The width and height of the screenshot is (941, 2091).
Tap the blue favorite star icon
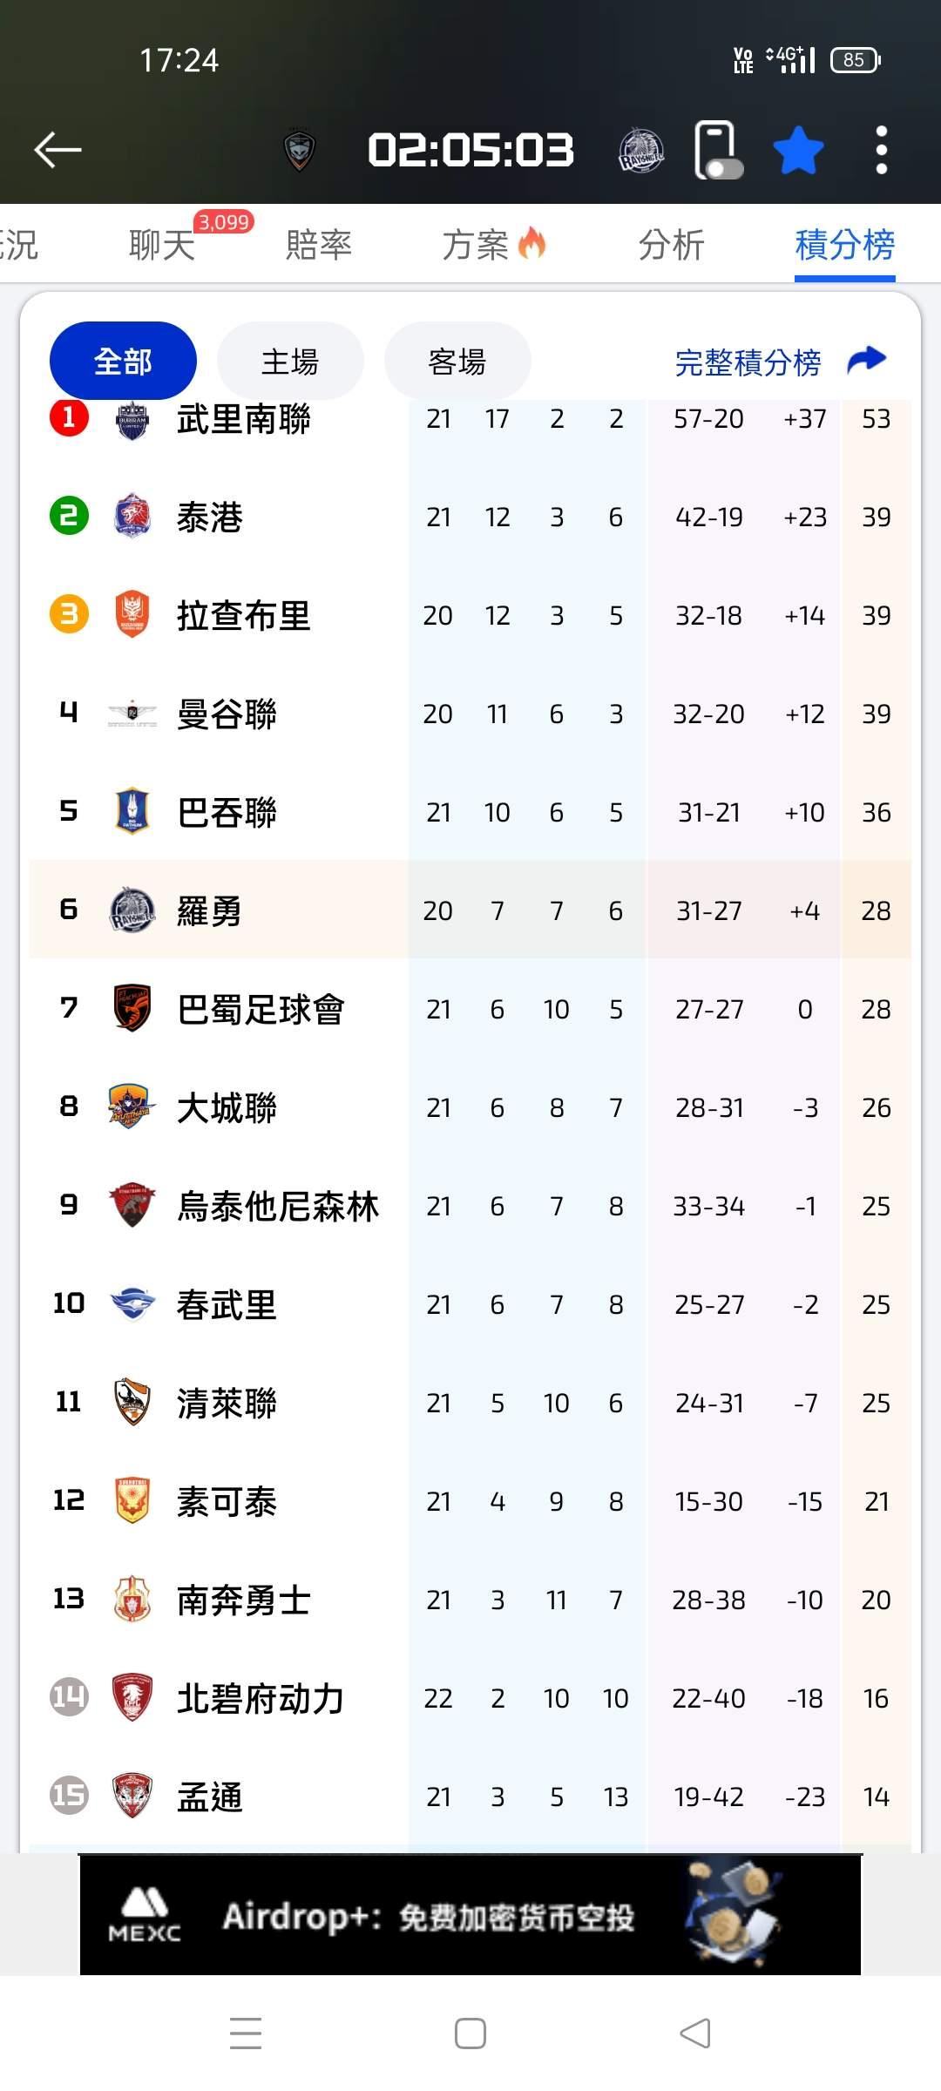pos(798,151)
